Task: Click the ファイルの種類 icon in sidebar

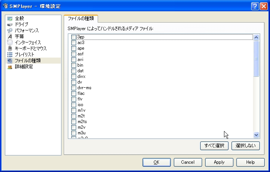Action: click(10, 61)
